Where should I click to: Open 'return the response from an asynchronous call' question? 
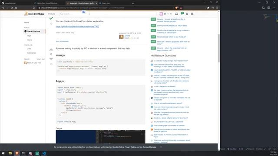[x=172, y=49]
